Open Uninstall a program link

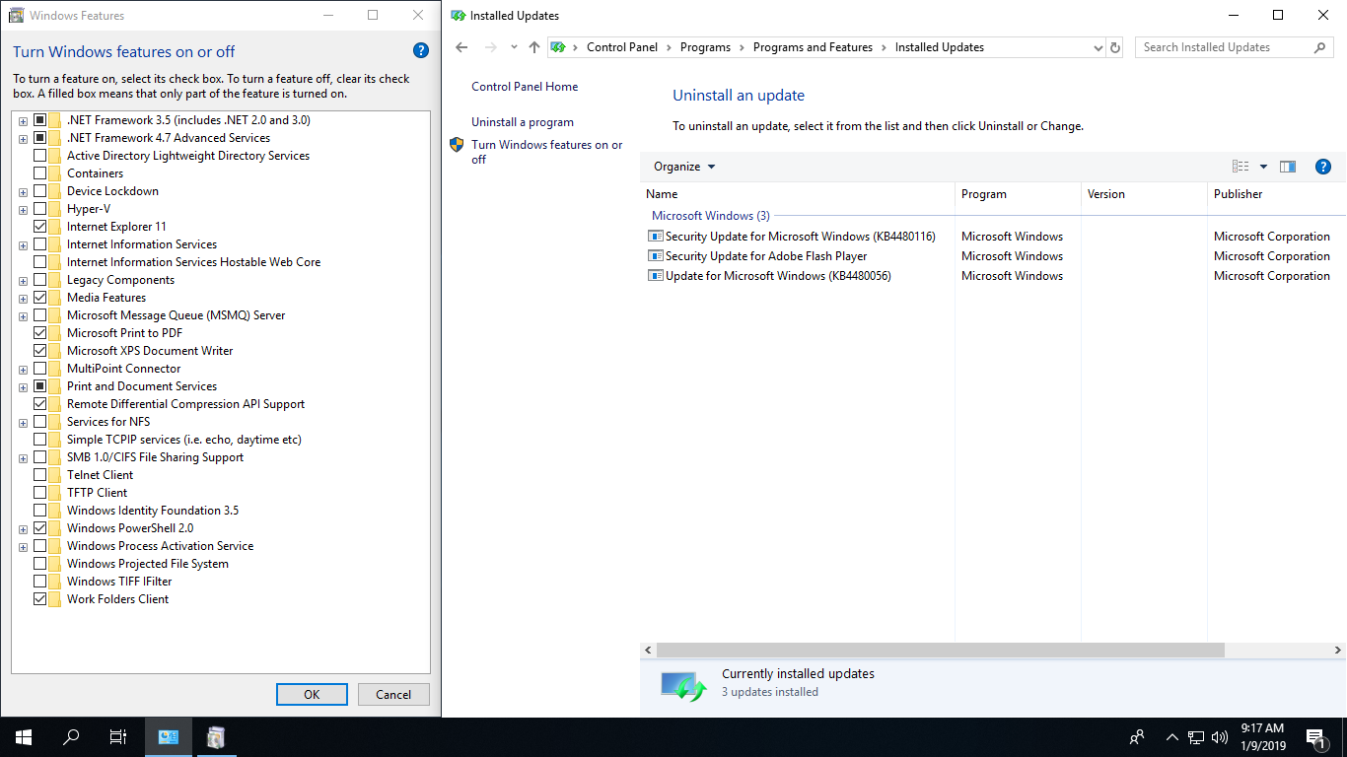(x=523, y=122)
